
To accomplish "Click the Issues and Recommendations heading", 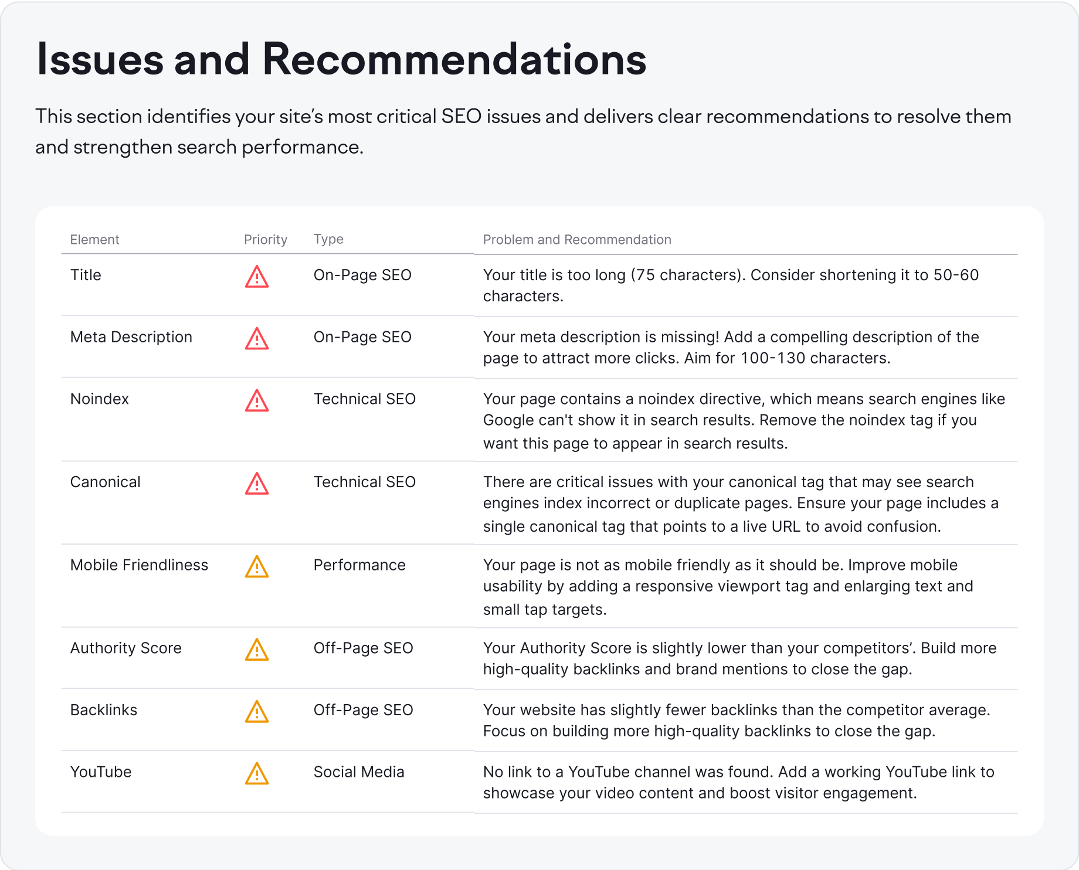I will (x=341, y=59).
